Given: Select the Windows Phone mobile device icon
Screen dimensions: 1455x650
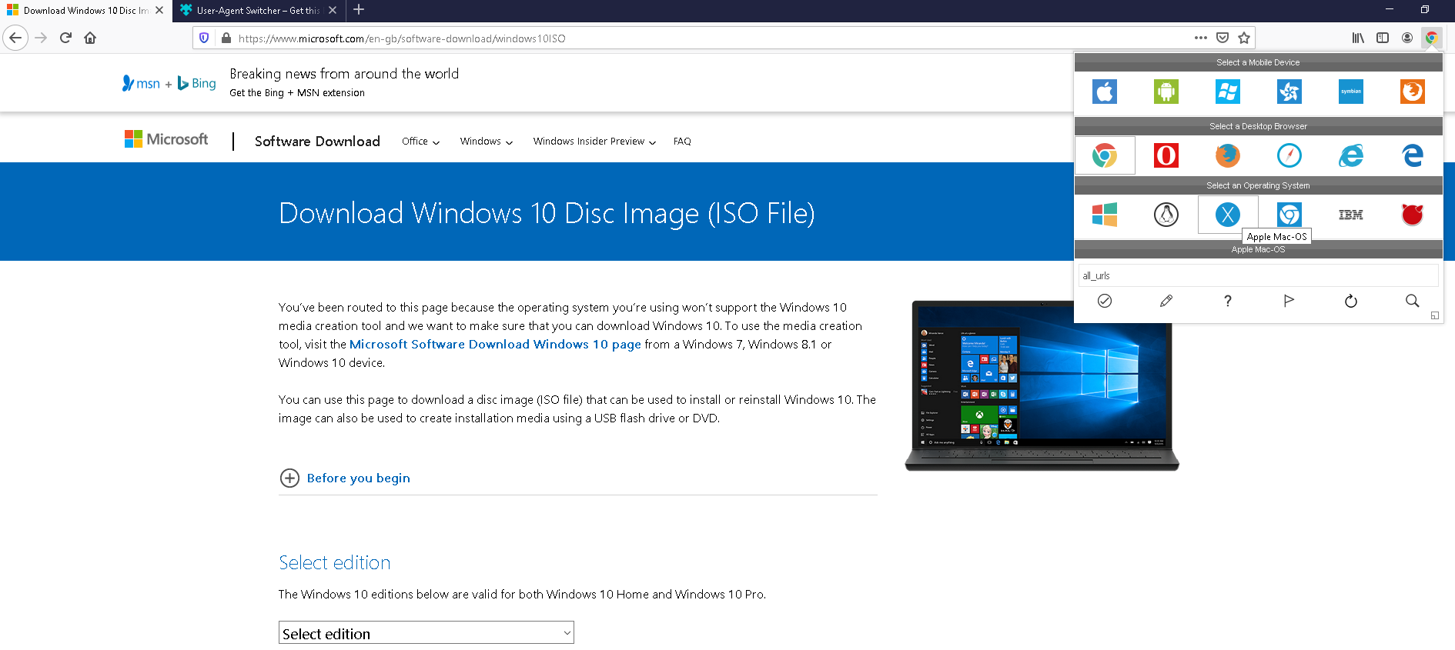Looking at the screenshot, I should [1228, 92].
